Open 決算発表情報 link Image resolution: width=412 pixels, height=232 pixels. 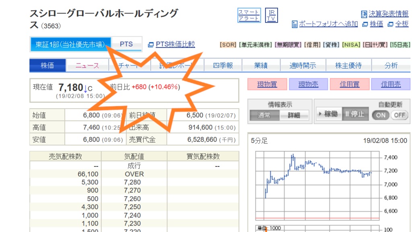[x=388, y=14]
